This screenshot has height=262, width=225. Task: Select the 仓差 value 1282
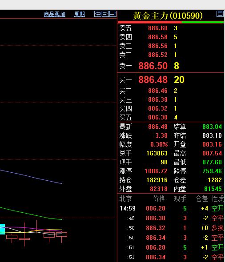pyautogui.click(x=215, y=180)
